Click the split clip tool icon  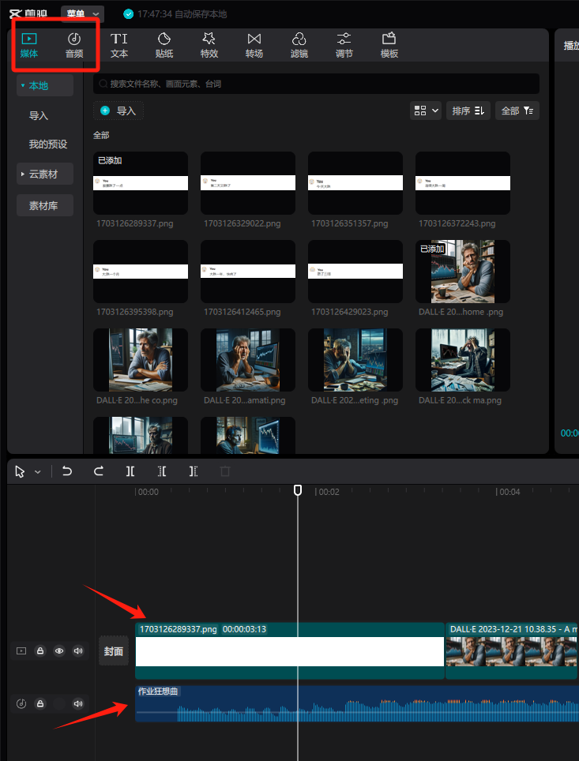[x=130, y=471]
